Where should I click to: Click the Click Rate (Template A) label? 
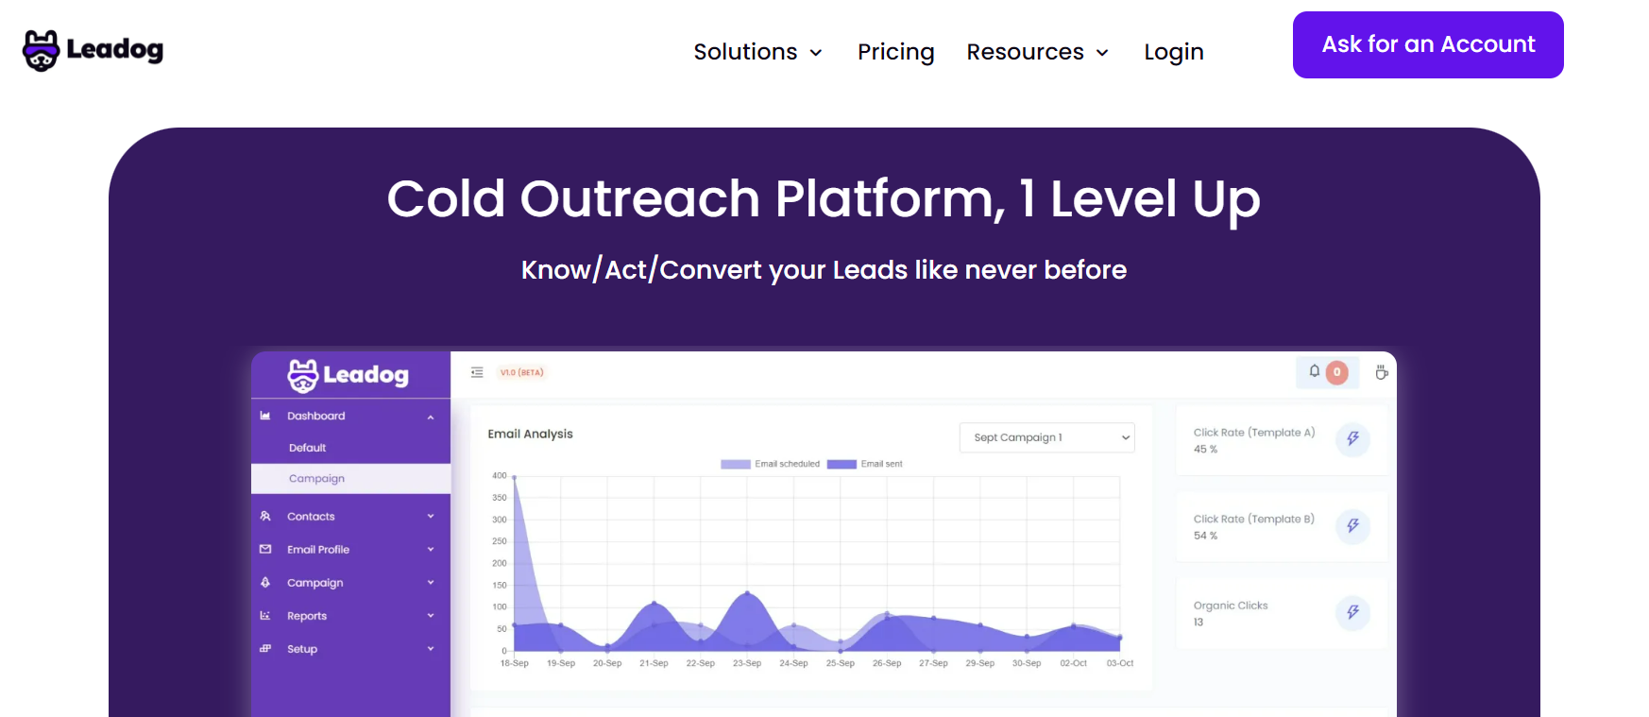pos(1253,433)
